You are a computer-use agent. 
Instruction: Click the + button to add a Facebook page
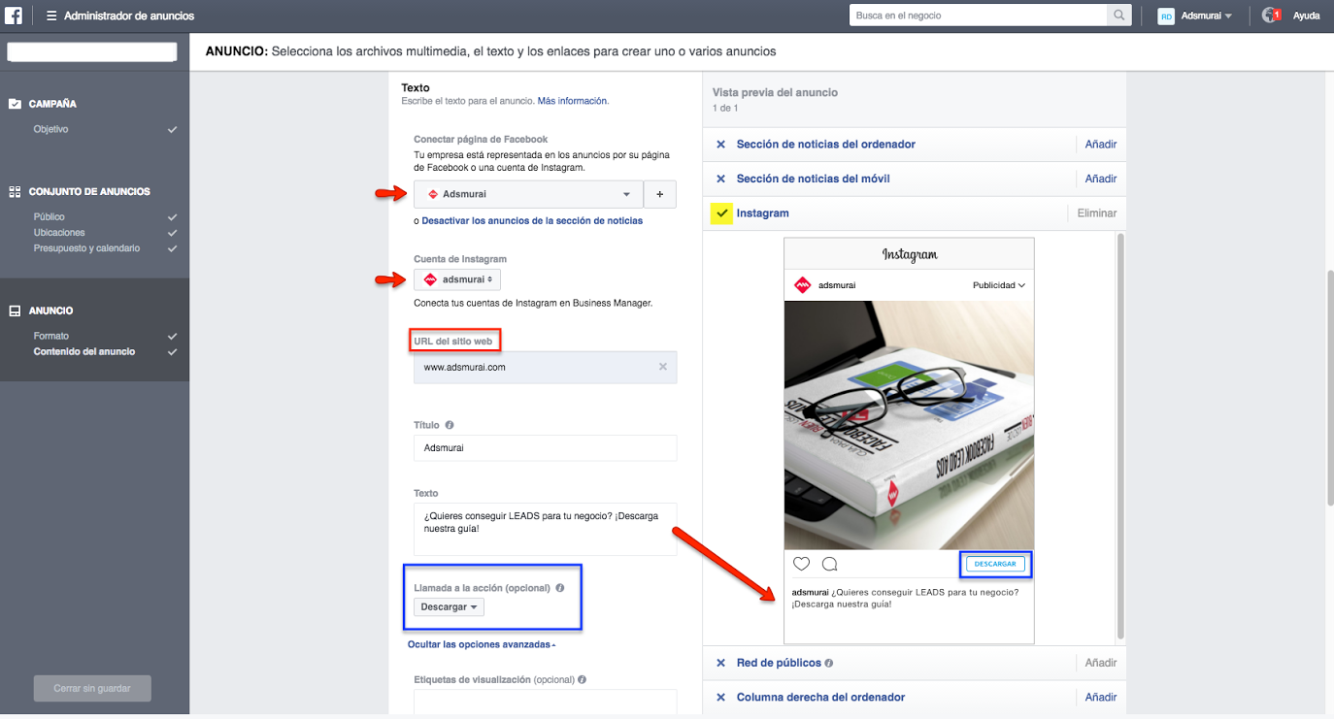[x=659, y=193]
